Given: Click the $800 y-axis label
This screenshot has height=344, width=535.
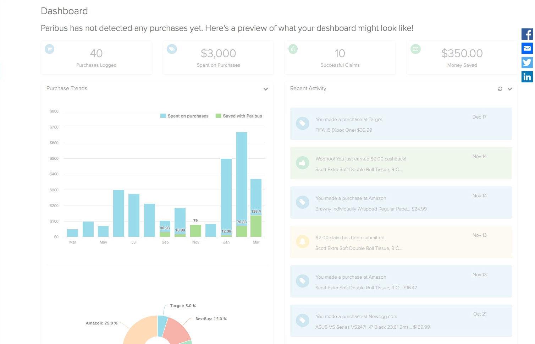Looking at the screenshot, I should pos(54,111).
